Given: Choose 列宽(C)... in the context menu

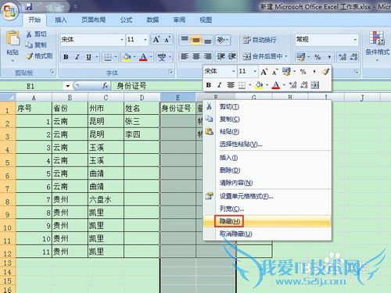Looking at the screenshot, I should coord(267,209).
